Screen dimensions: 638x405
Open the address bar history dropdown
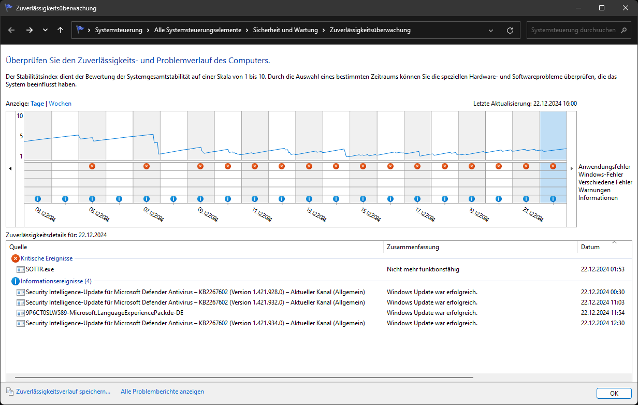click(491, 30)
